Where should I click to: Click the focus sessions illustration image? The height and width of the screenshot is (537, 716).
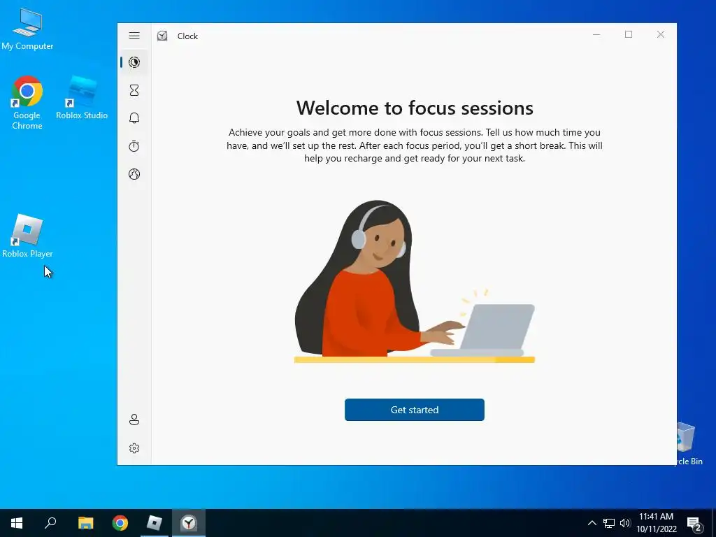(x=415, y=281)
